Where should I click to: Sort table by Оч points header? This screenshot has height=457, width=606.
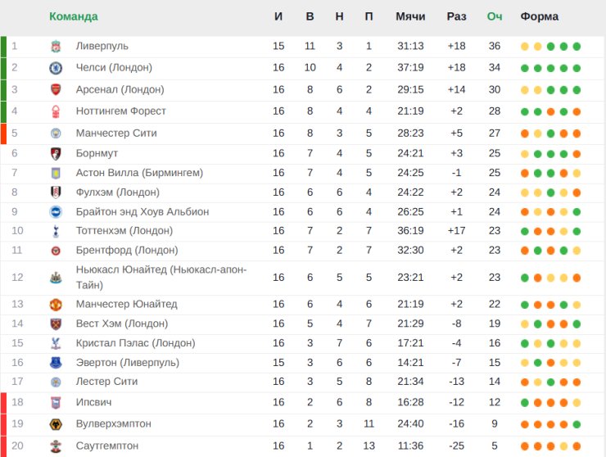(x=495, y=16)
